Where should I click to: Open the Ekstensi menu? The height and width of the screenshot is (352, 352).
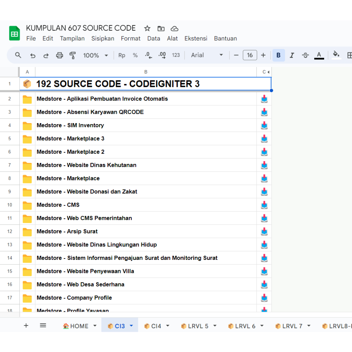click(x=196, y=38)
